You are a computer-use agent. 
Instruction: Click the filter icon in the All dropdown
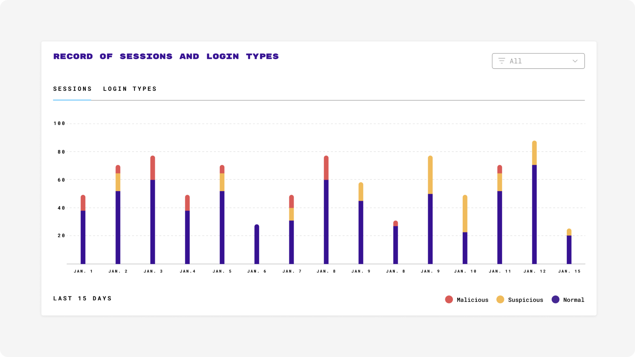click(502, 61)
